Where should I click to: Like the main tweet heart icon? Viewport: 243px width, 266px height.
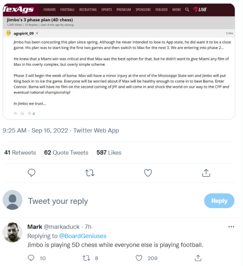point(148,173)
